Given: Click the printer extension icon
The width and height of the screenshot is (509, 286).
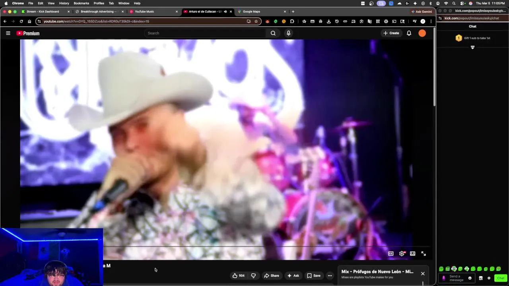Looking at the screenshot, I should pos(386,21).
